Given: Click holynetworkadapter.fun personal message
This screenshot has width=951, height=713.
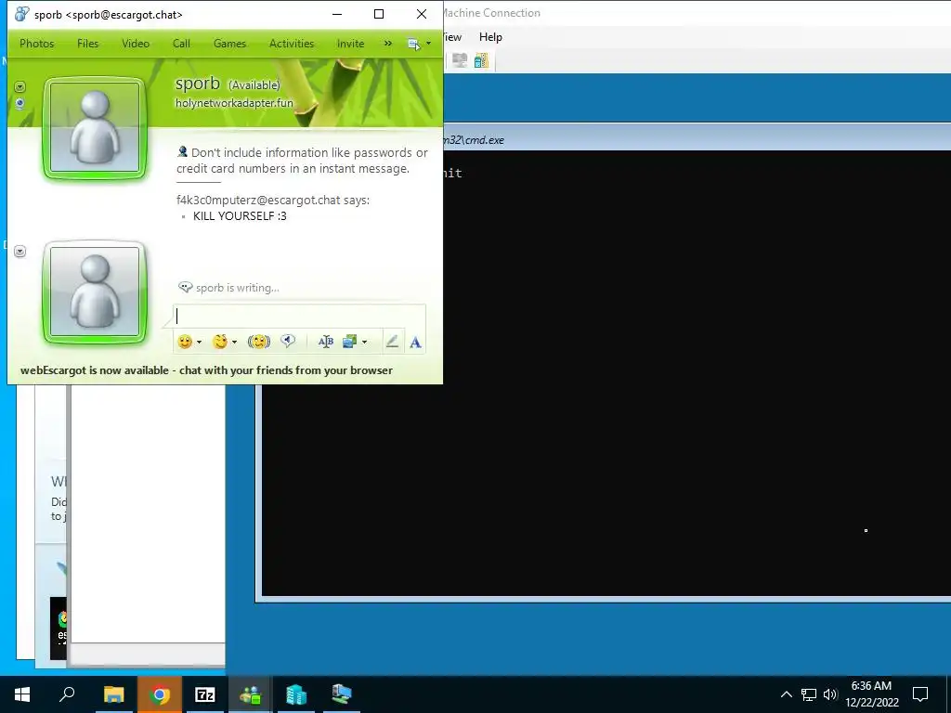Looking at the screenshot, I should [x=234, y=103].
